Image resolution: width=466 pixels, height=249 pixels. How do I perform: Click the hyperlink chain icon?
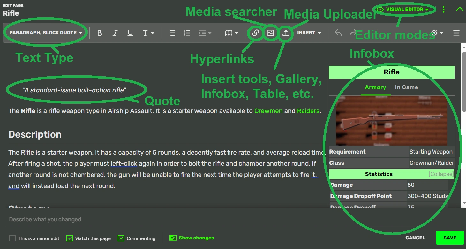pos(255,33)
